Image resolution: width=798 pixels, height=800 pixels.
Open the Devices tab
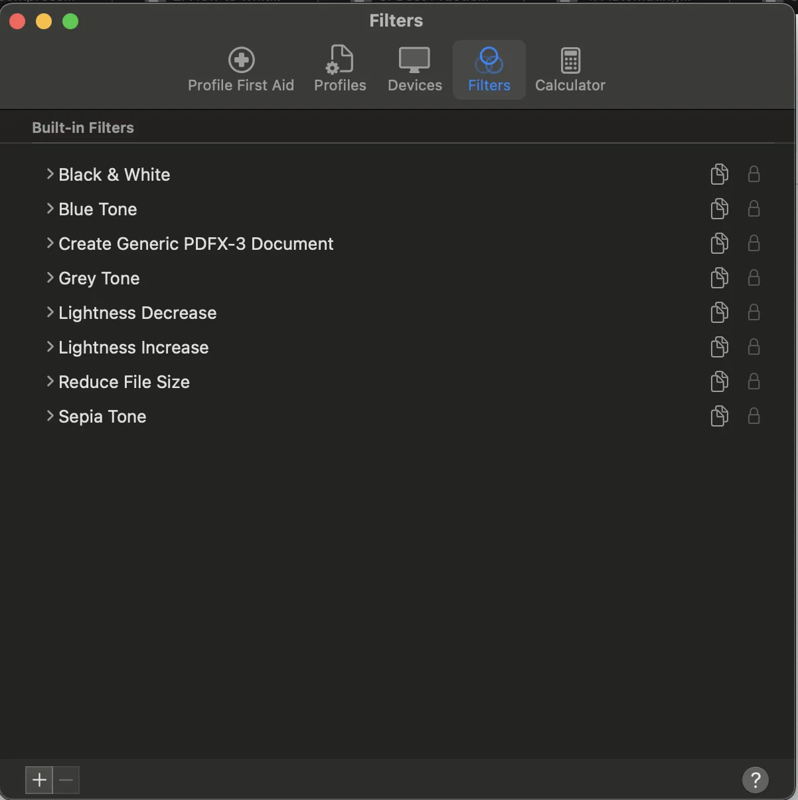415,70
